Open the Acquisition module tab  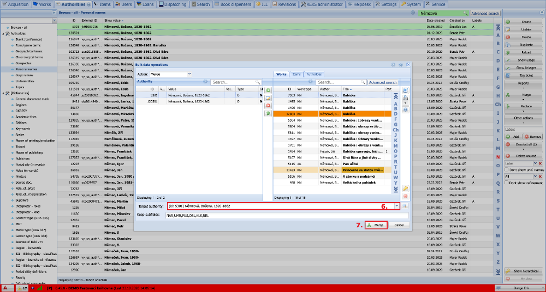[x=16, y=4]
